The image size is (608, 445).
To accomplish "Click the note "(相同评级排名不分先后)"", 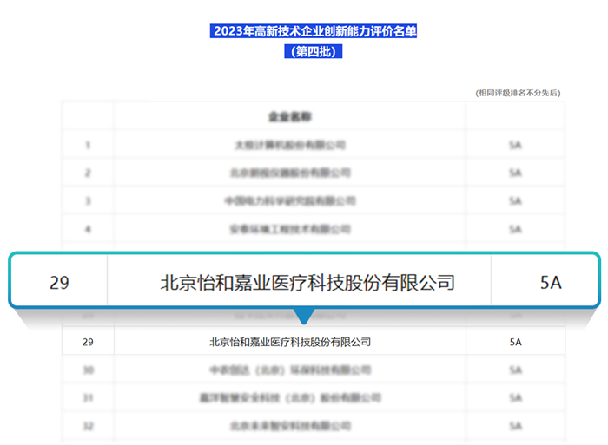I will 518,93.
